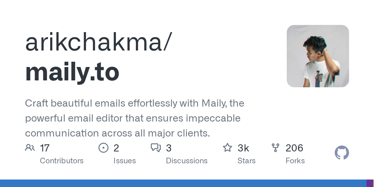
Task: Click the GitHub Octocat logo
Action: click(x=342, y=153)
